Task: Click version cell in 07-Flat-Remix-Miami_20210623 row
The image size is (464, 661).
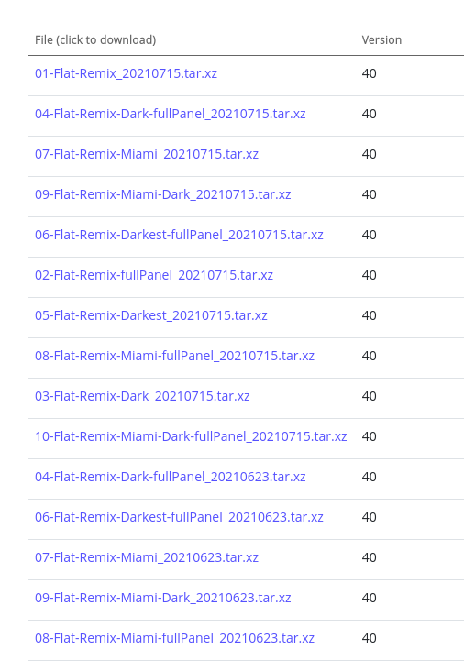Action: (369, 557)
